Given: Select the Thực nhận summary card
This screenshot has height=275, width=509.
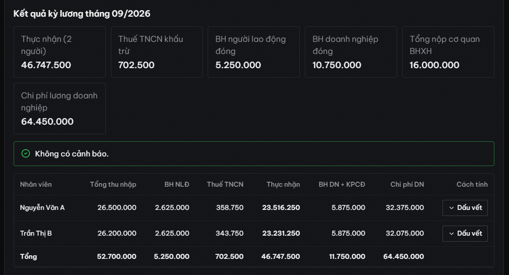Looking at the screenshot, I should click(60, 52).
